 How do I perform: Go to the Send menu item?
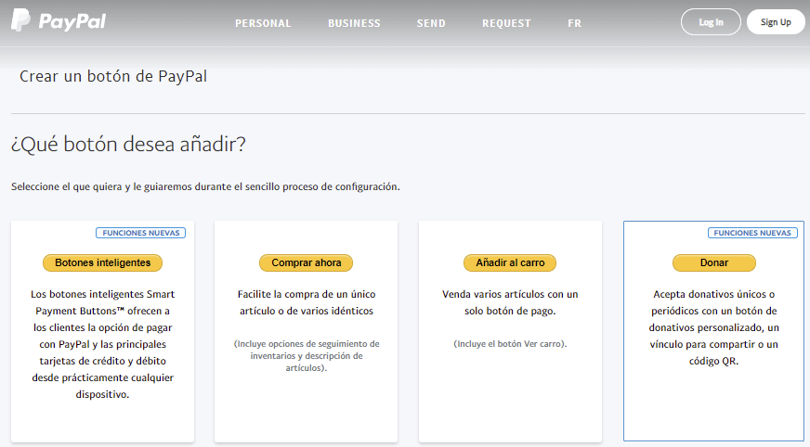[x=431, y=23]
